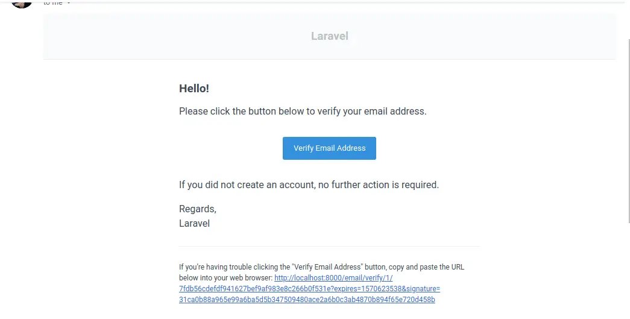Click the 'http://localhost:8000/email/verify/1/' link segment
This screenshot has height=319, width=630.
333,278
